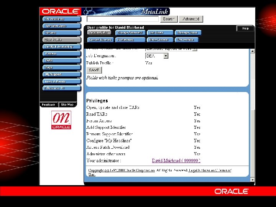Open Job Designation DBA dropdown
This screenshot has height=207, width=276.
(157, 56)
